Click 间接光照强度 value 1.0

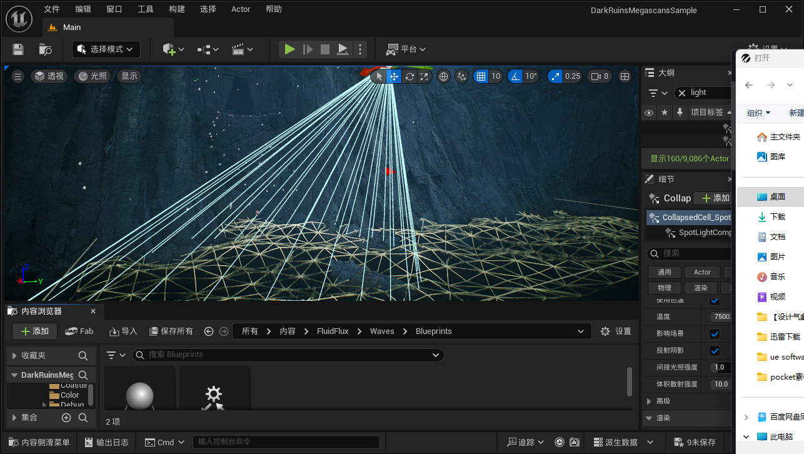[x=720, y=368]
